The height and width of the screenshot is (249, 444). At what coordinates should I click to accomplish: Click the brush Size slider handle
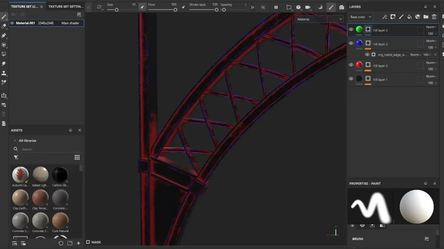pyautogui.click(x=117, y=10)
